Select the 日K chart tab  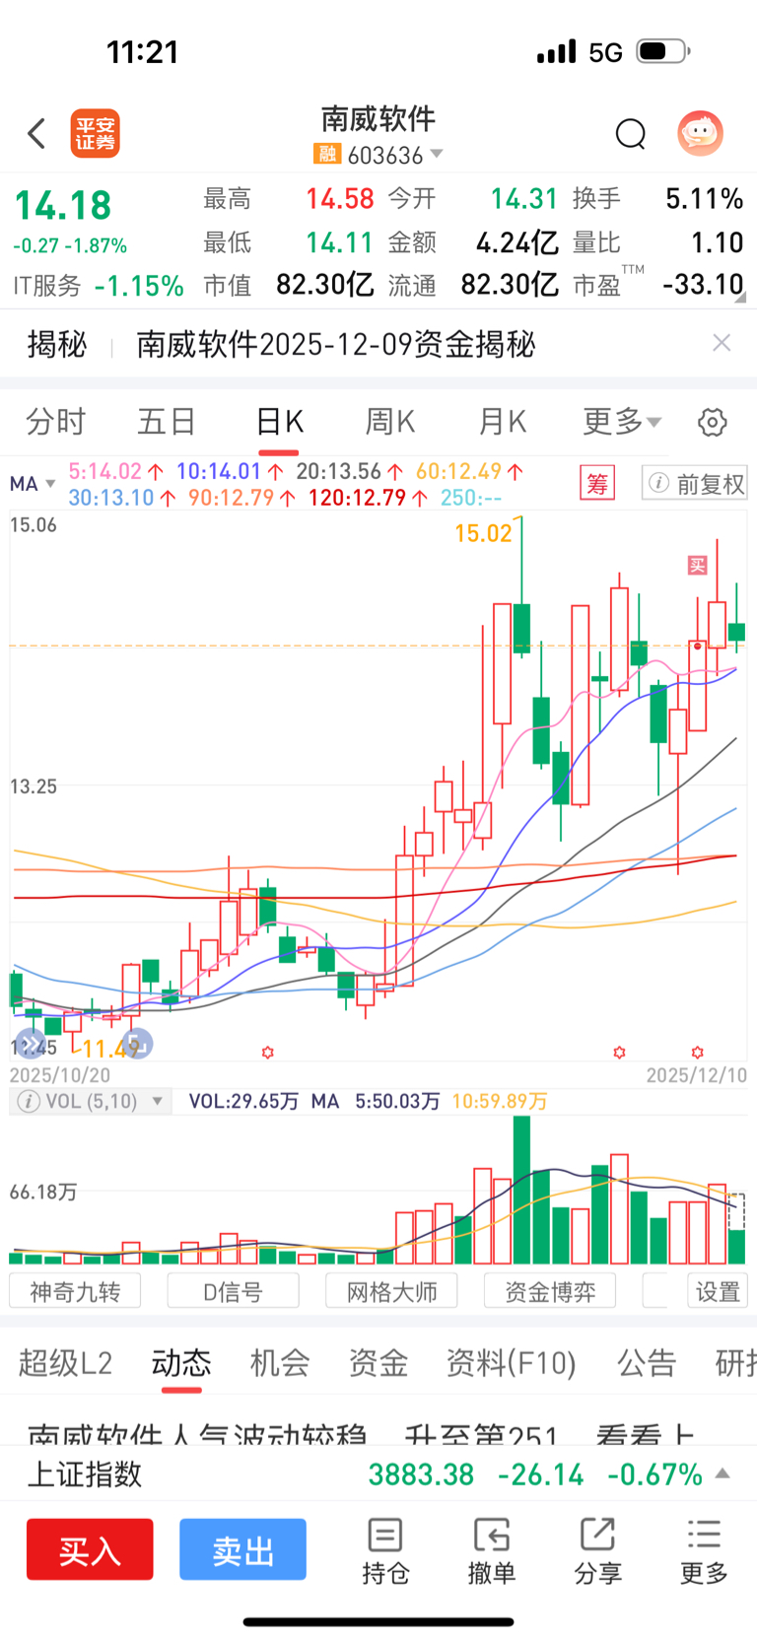pos(279,422)
